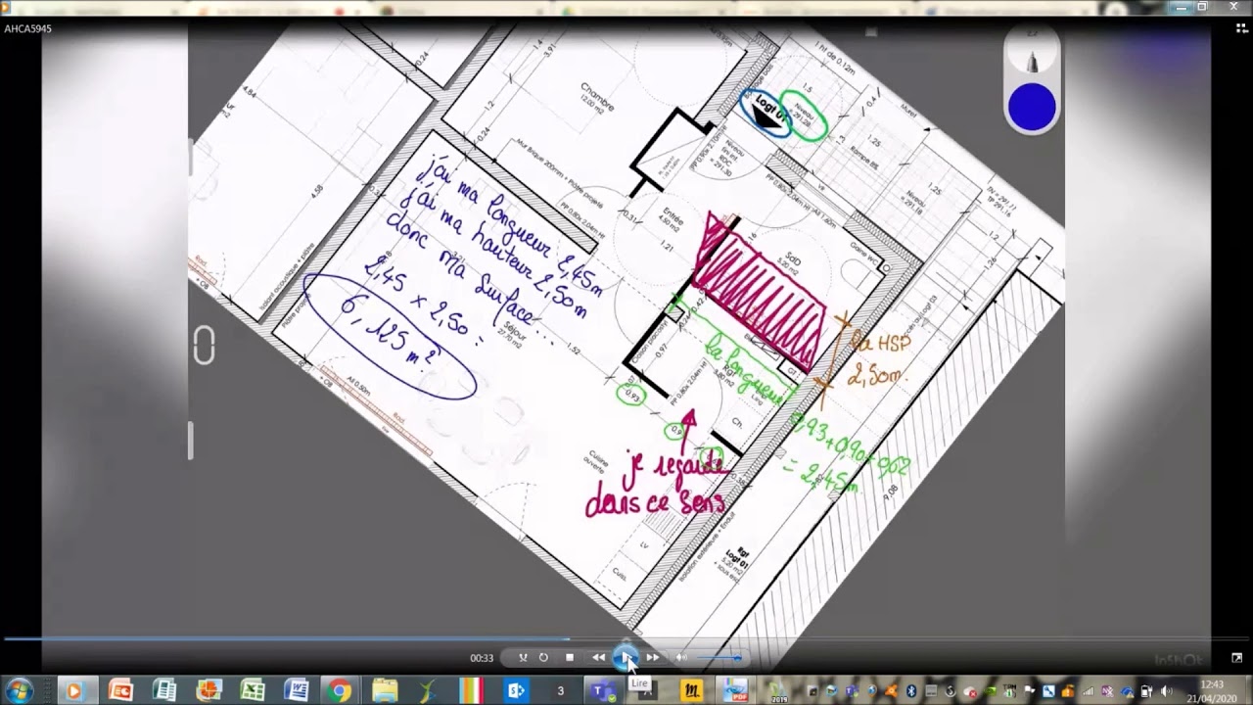This screenshot has width=1253, height=705.
Task: Select the blue color circle
Action: coord(1032,107)
